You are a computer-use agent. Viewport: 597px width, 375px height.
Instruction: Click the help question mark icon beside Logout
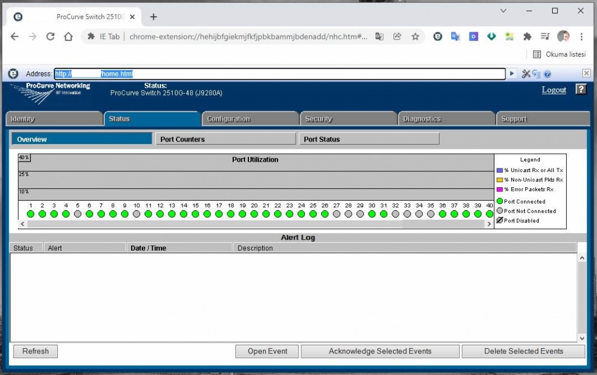click(x=581, y=89)
